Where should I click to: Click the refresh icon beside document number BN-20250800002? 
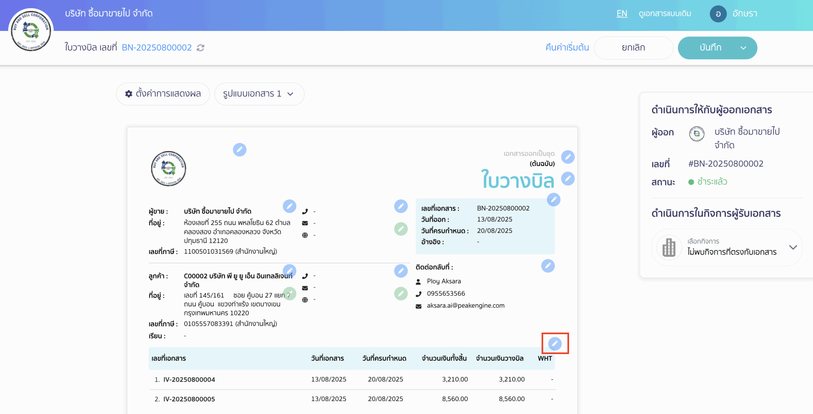pos(200,48)
